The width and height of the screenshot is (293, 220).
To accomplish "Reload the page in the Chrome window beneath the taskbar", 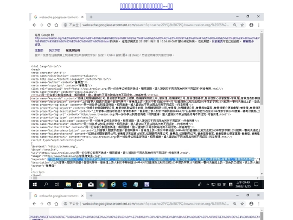I will click(x=49, y=204).
